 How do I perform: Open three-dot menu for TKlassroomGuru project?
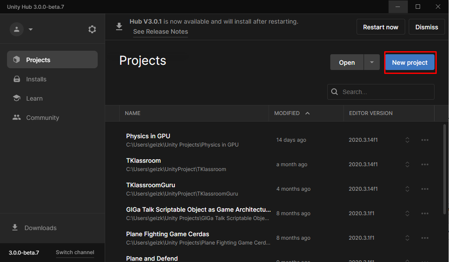click(x=424, y=189)
